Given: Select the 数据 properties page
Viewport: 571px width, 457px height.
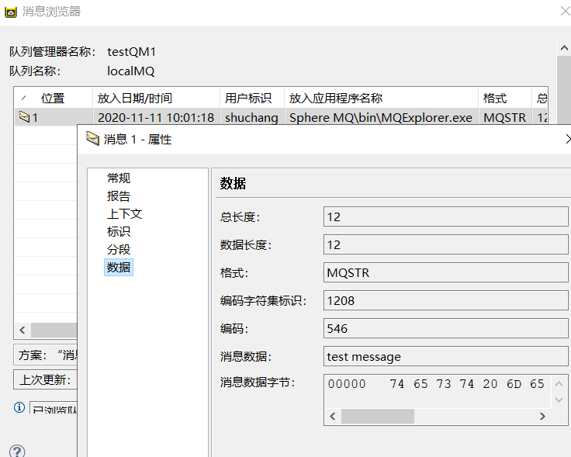Looking at the screenshot, I should click(x=119, y=267).
